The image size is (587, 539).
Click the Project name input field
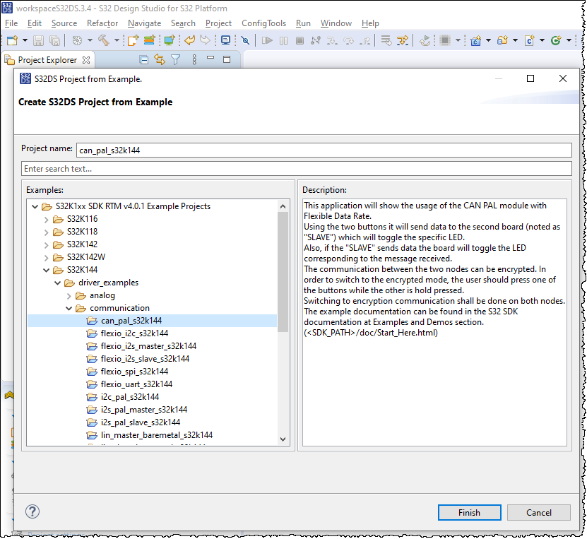point(324,150)
